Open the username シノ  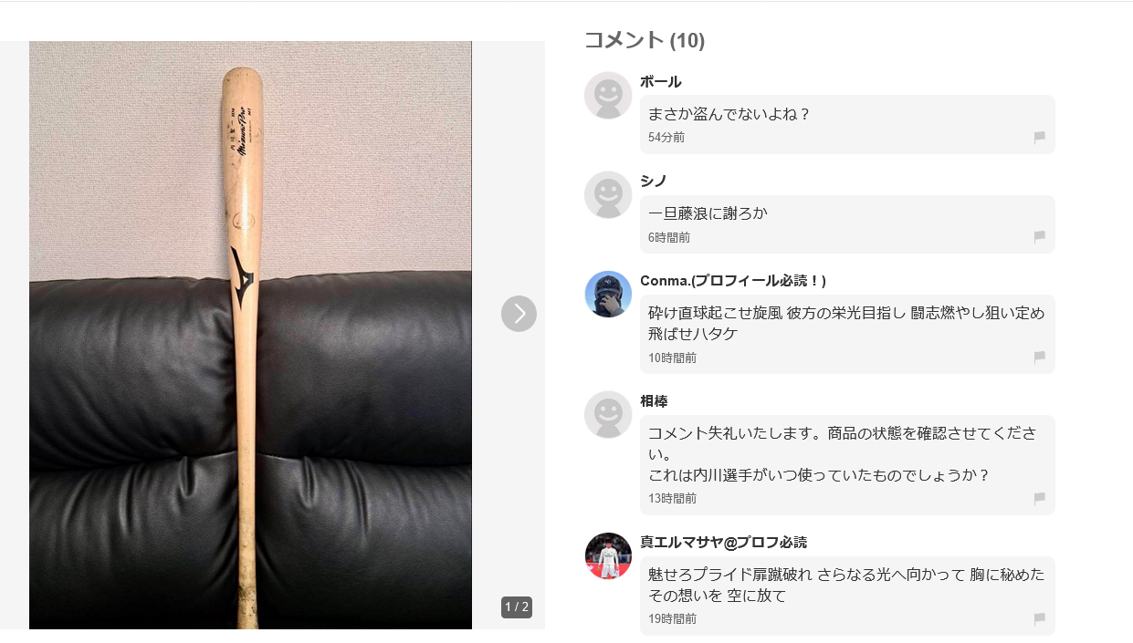tap(654, 181)
